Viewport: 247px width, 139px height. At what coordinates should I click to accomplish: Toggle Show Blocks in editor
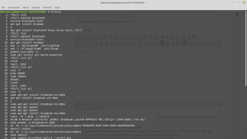click(189, 37)
